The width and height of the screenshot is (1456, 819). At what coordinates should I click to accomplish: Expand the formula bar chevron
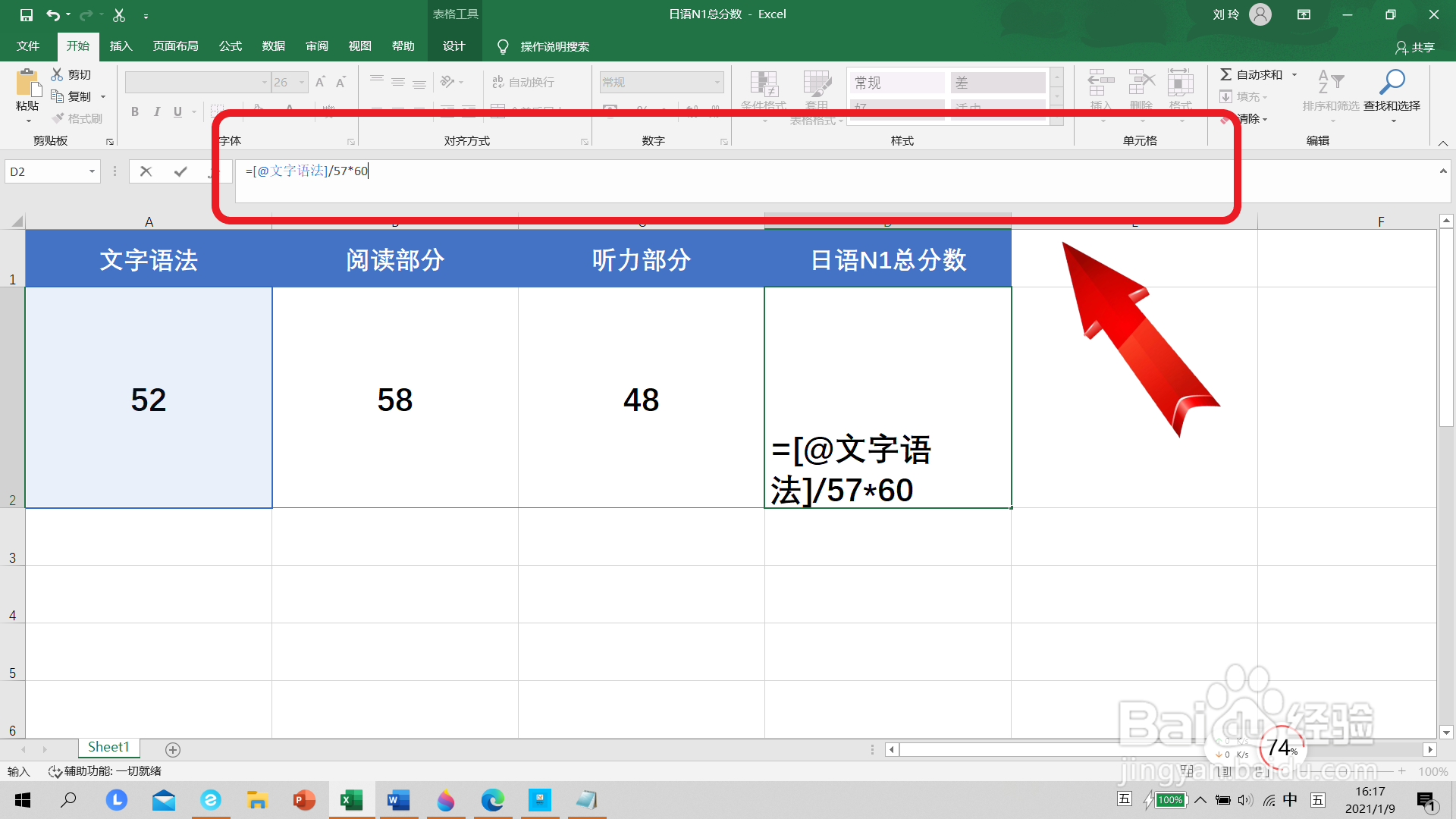[x=1442, y=171]
